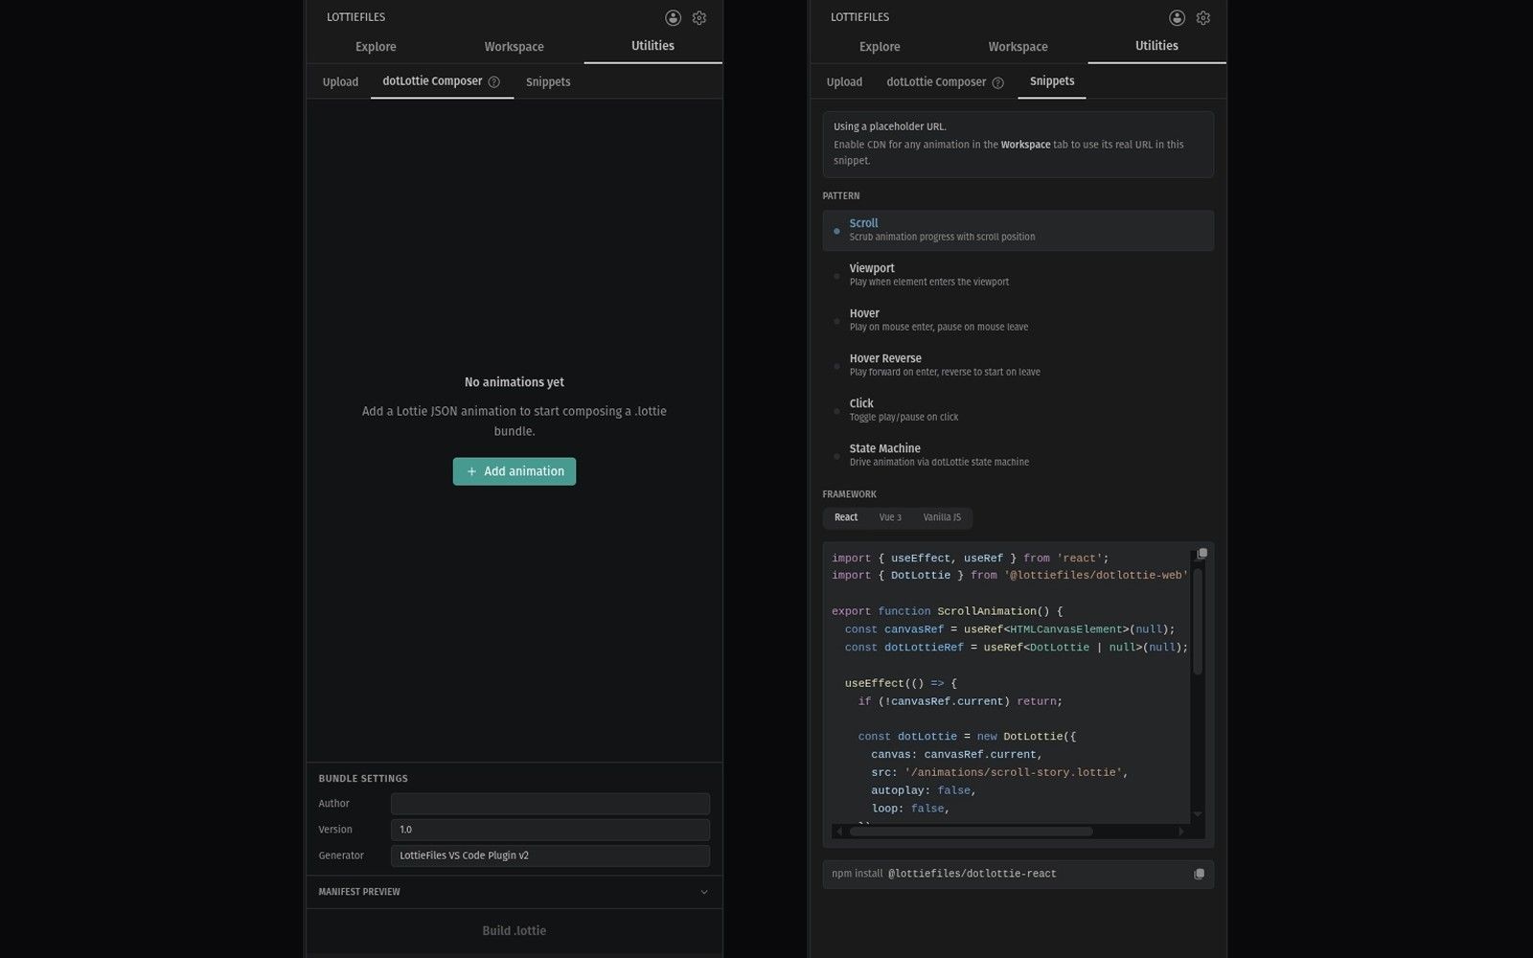Click the help icon beside dotLottie Composer in the left panel

click(493, 82)
